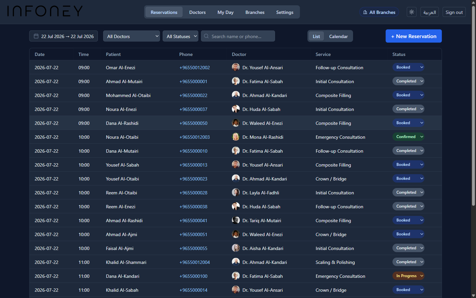This screenshot has width=476, height=298.
Task: Click Dr. Huda Al-Sabah avatar in Noura Al-Enezi row
Action: pyautogui.click(x=236, y=109)
